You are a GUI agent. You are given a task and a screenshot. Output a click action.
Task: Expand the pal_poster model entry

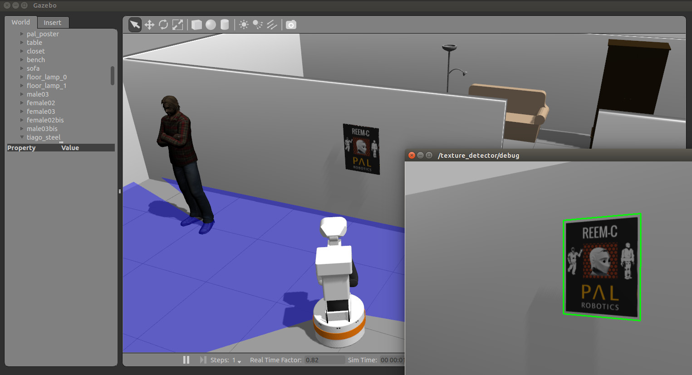click(x=22, y=34)
